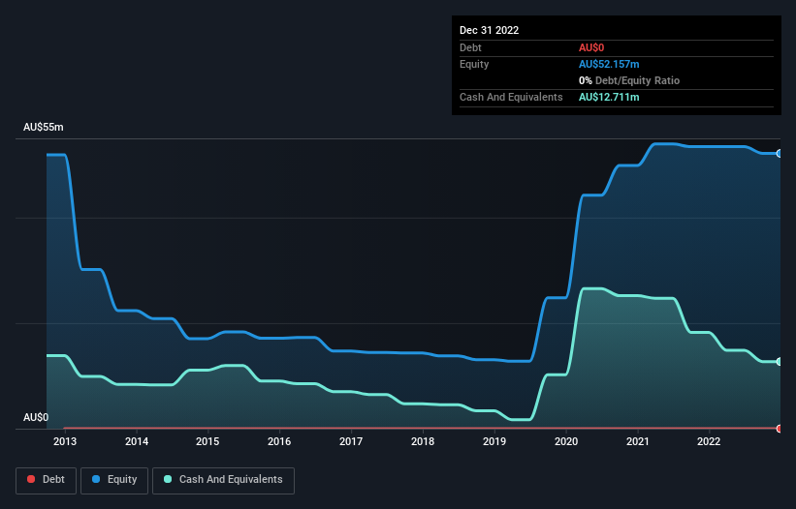Click the 2017 x-axis label
Screen dimensions: 796x509
coord(351,441)
